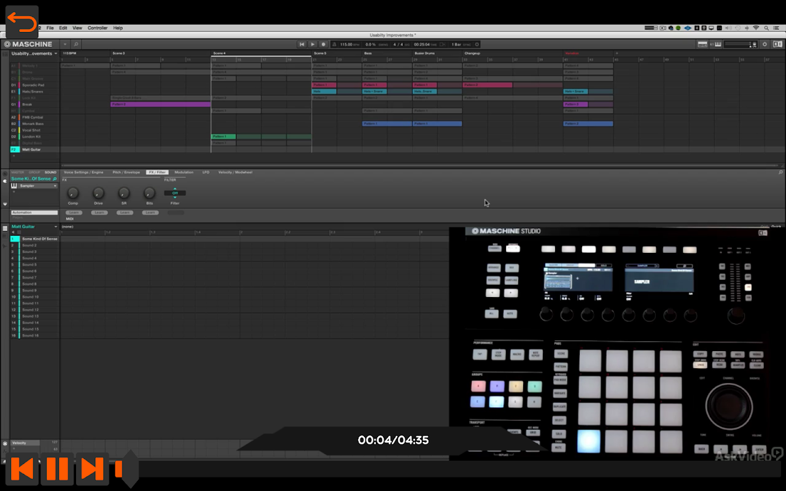Select the FM8 Cymbal group A2
This screenshot has height=491, width=786.
[35, 117]
